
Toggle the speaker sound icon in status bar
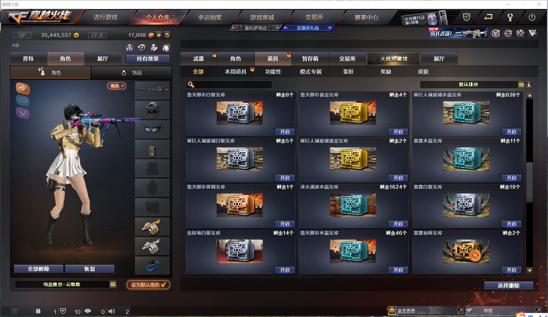pos(112,311)
